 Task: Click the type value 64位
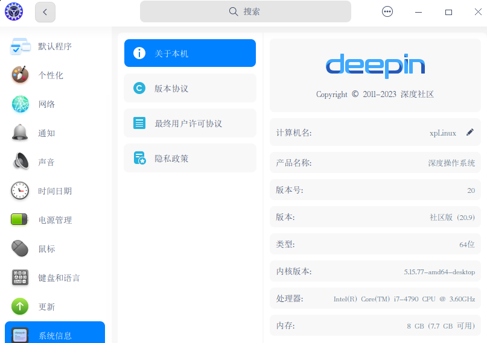click(x=467, y=244)
